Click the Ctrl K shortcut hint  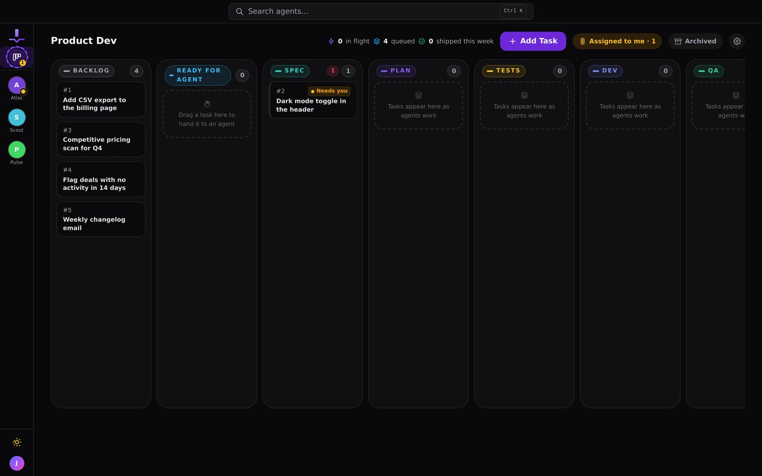pyautogui.click(x=513, y=11)
